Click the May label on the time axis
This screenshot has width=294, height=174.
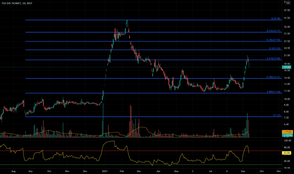tap(176, 171)
